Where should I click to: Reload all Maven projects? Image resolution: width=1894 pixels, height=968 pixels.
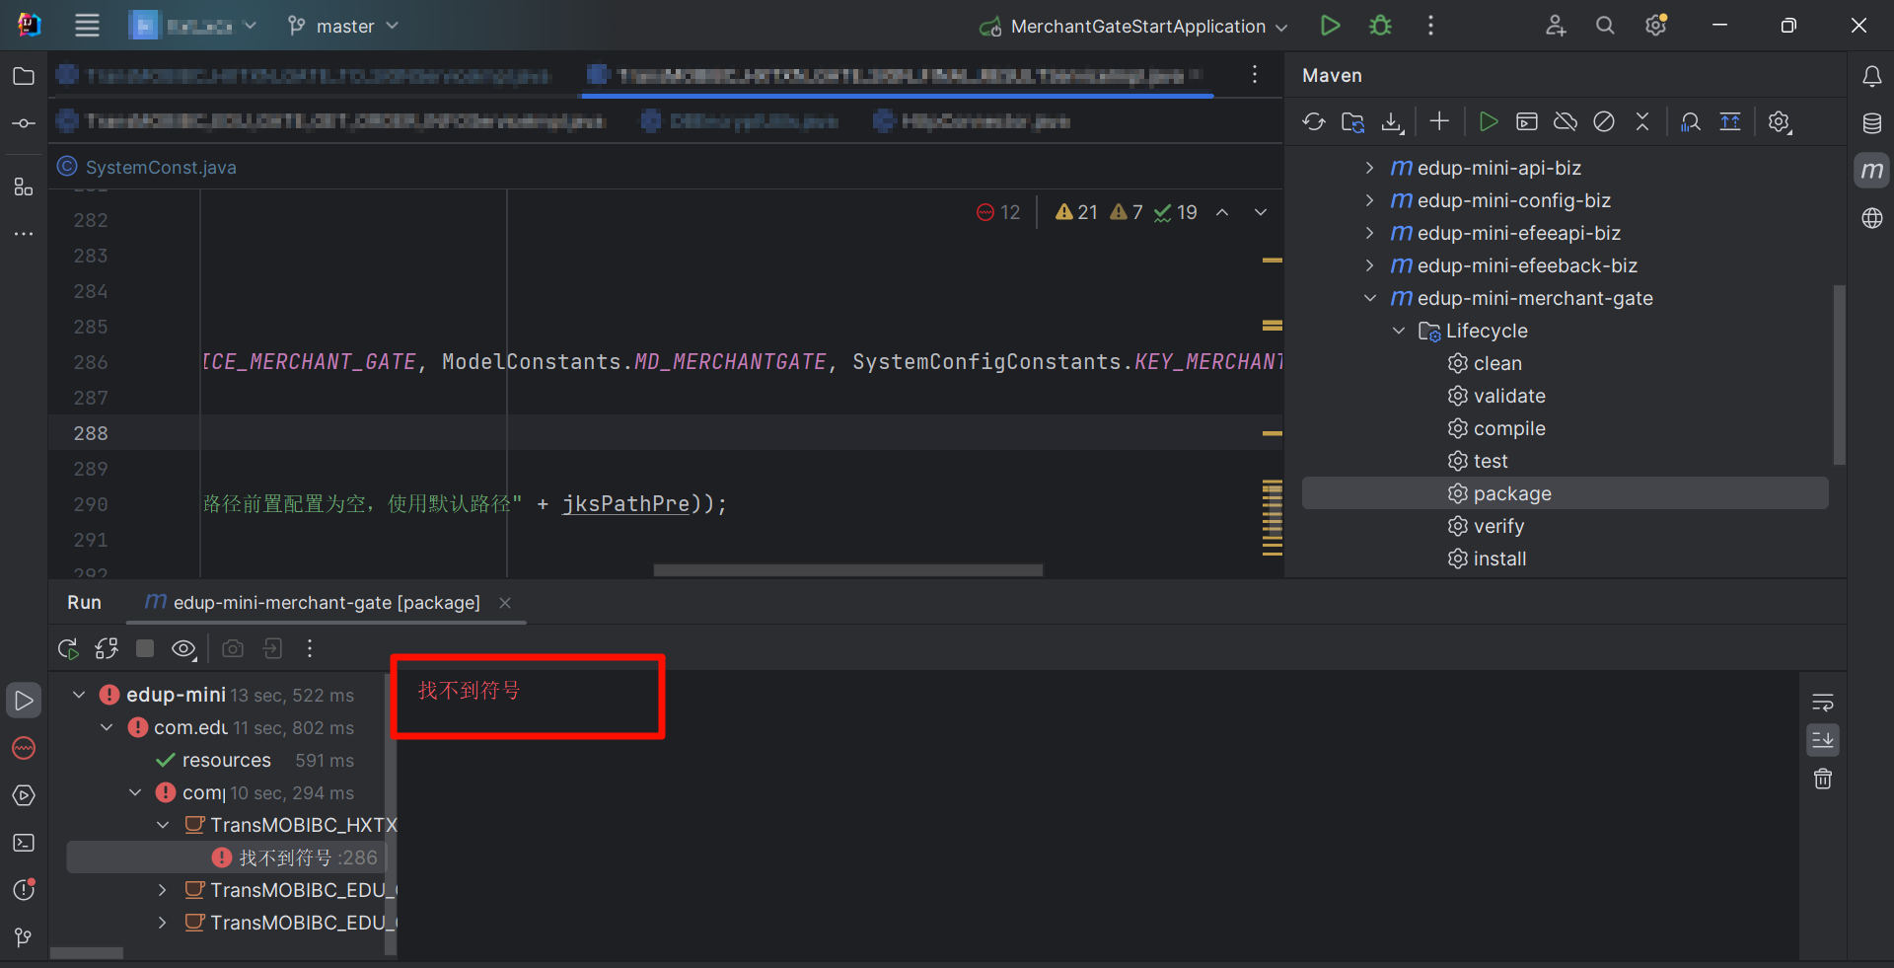coord(1313,121)
